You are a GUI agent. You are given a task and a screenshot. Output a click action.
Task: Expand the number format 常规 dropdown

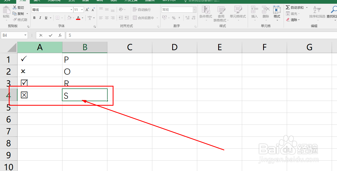[x=195, y=10]
